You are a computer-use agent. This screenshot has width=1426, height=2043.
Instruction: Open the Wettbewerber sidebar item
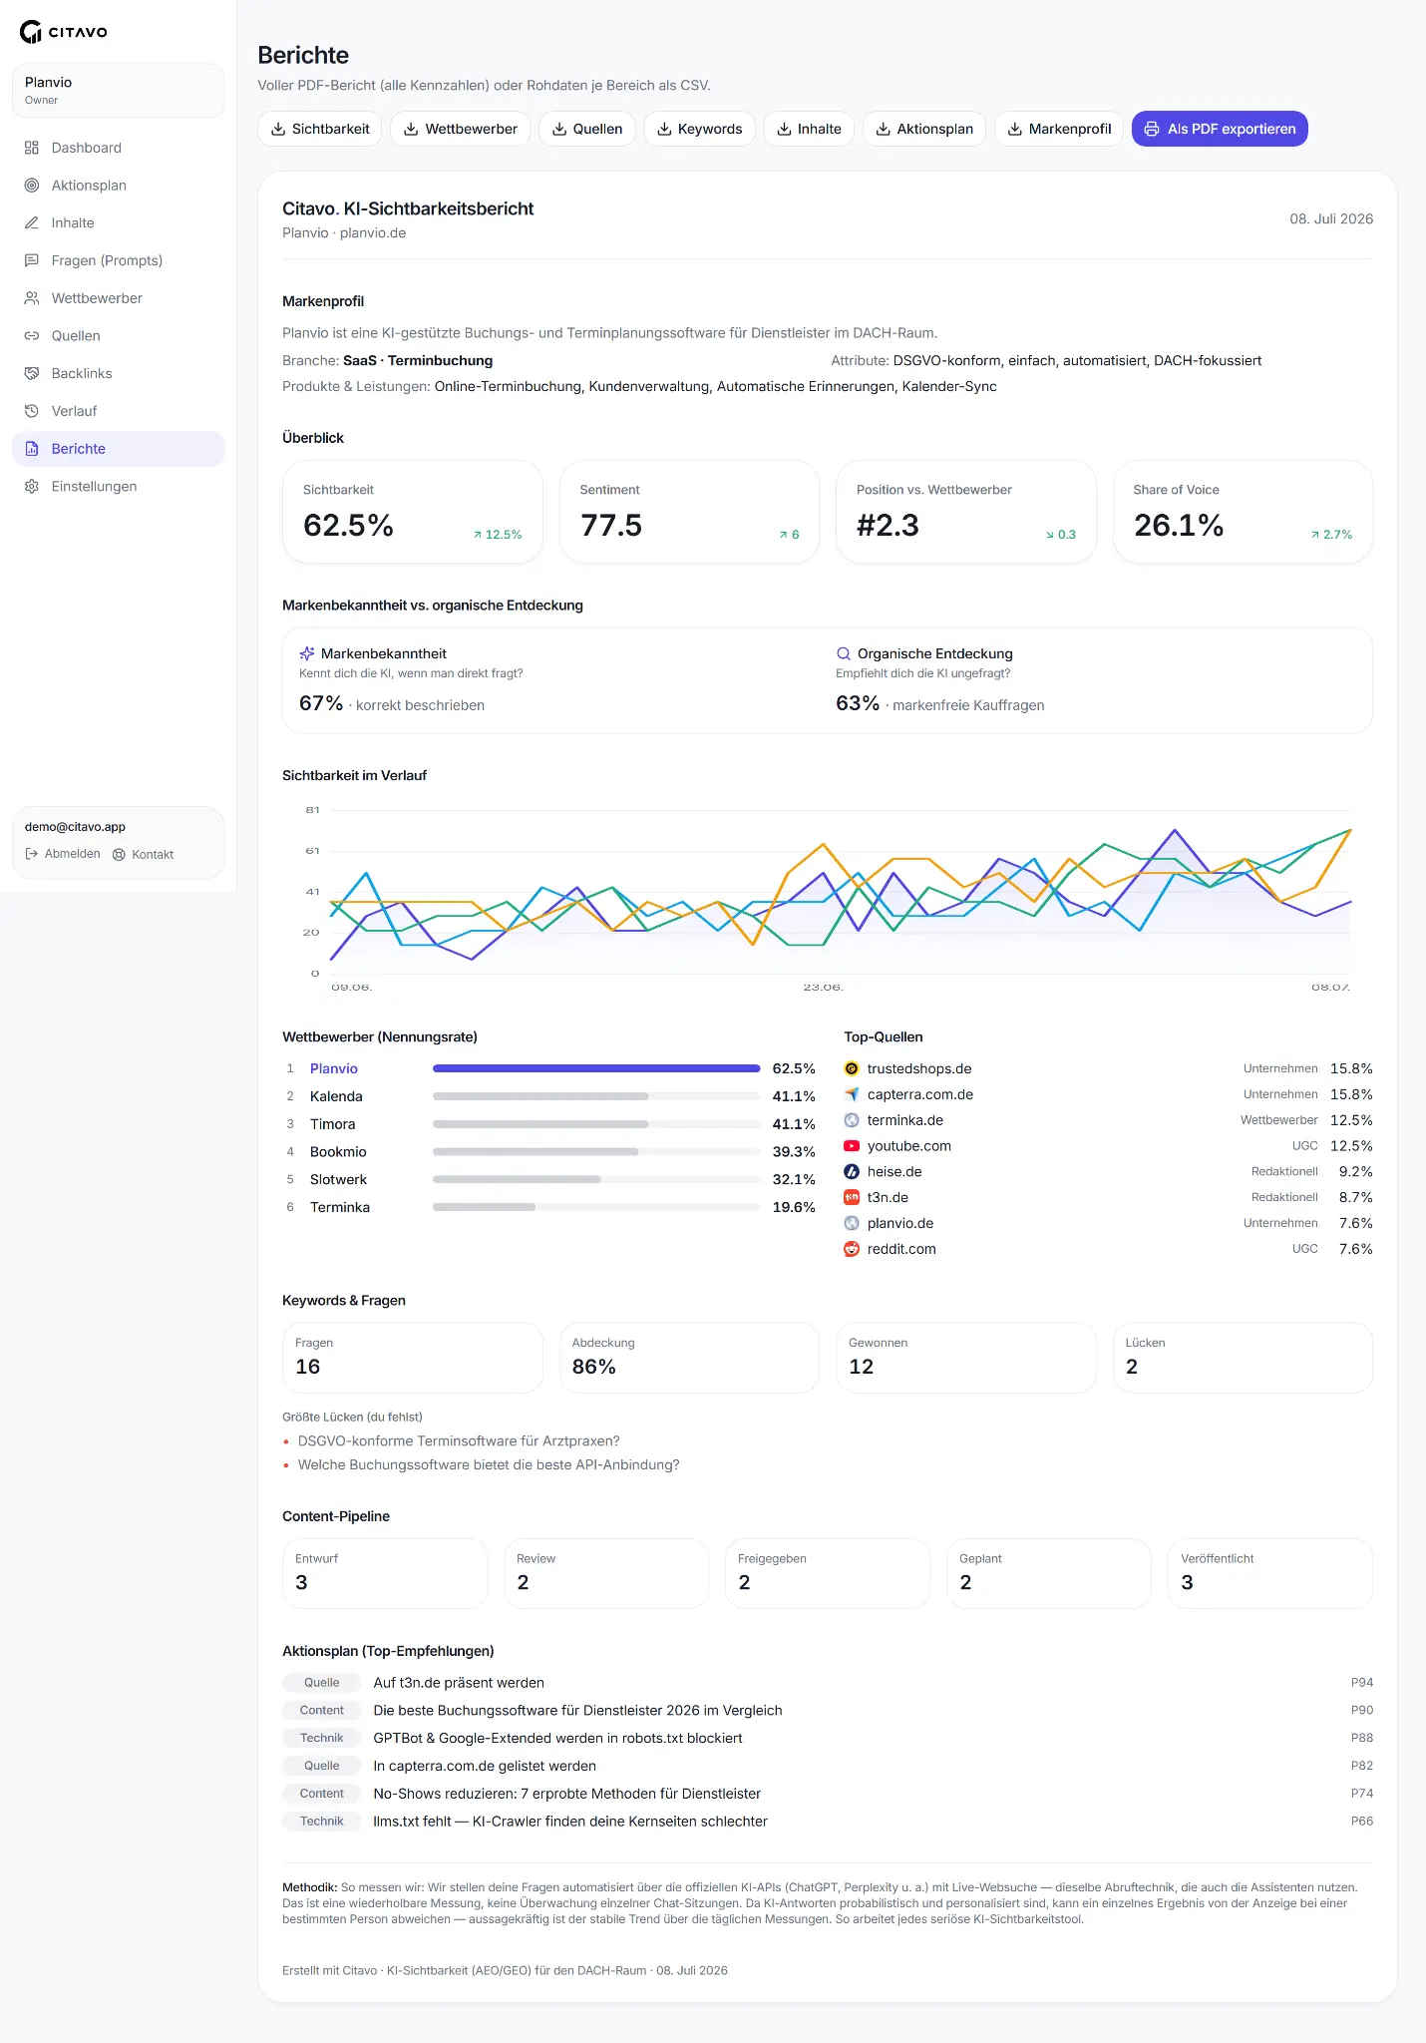coord(119,298)
